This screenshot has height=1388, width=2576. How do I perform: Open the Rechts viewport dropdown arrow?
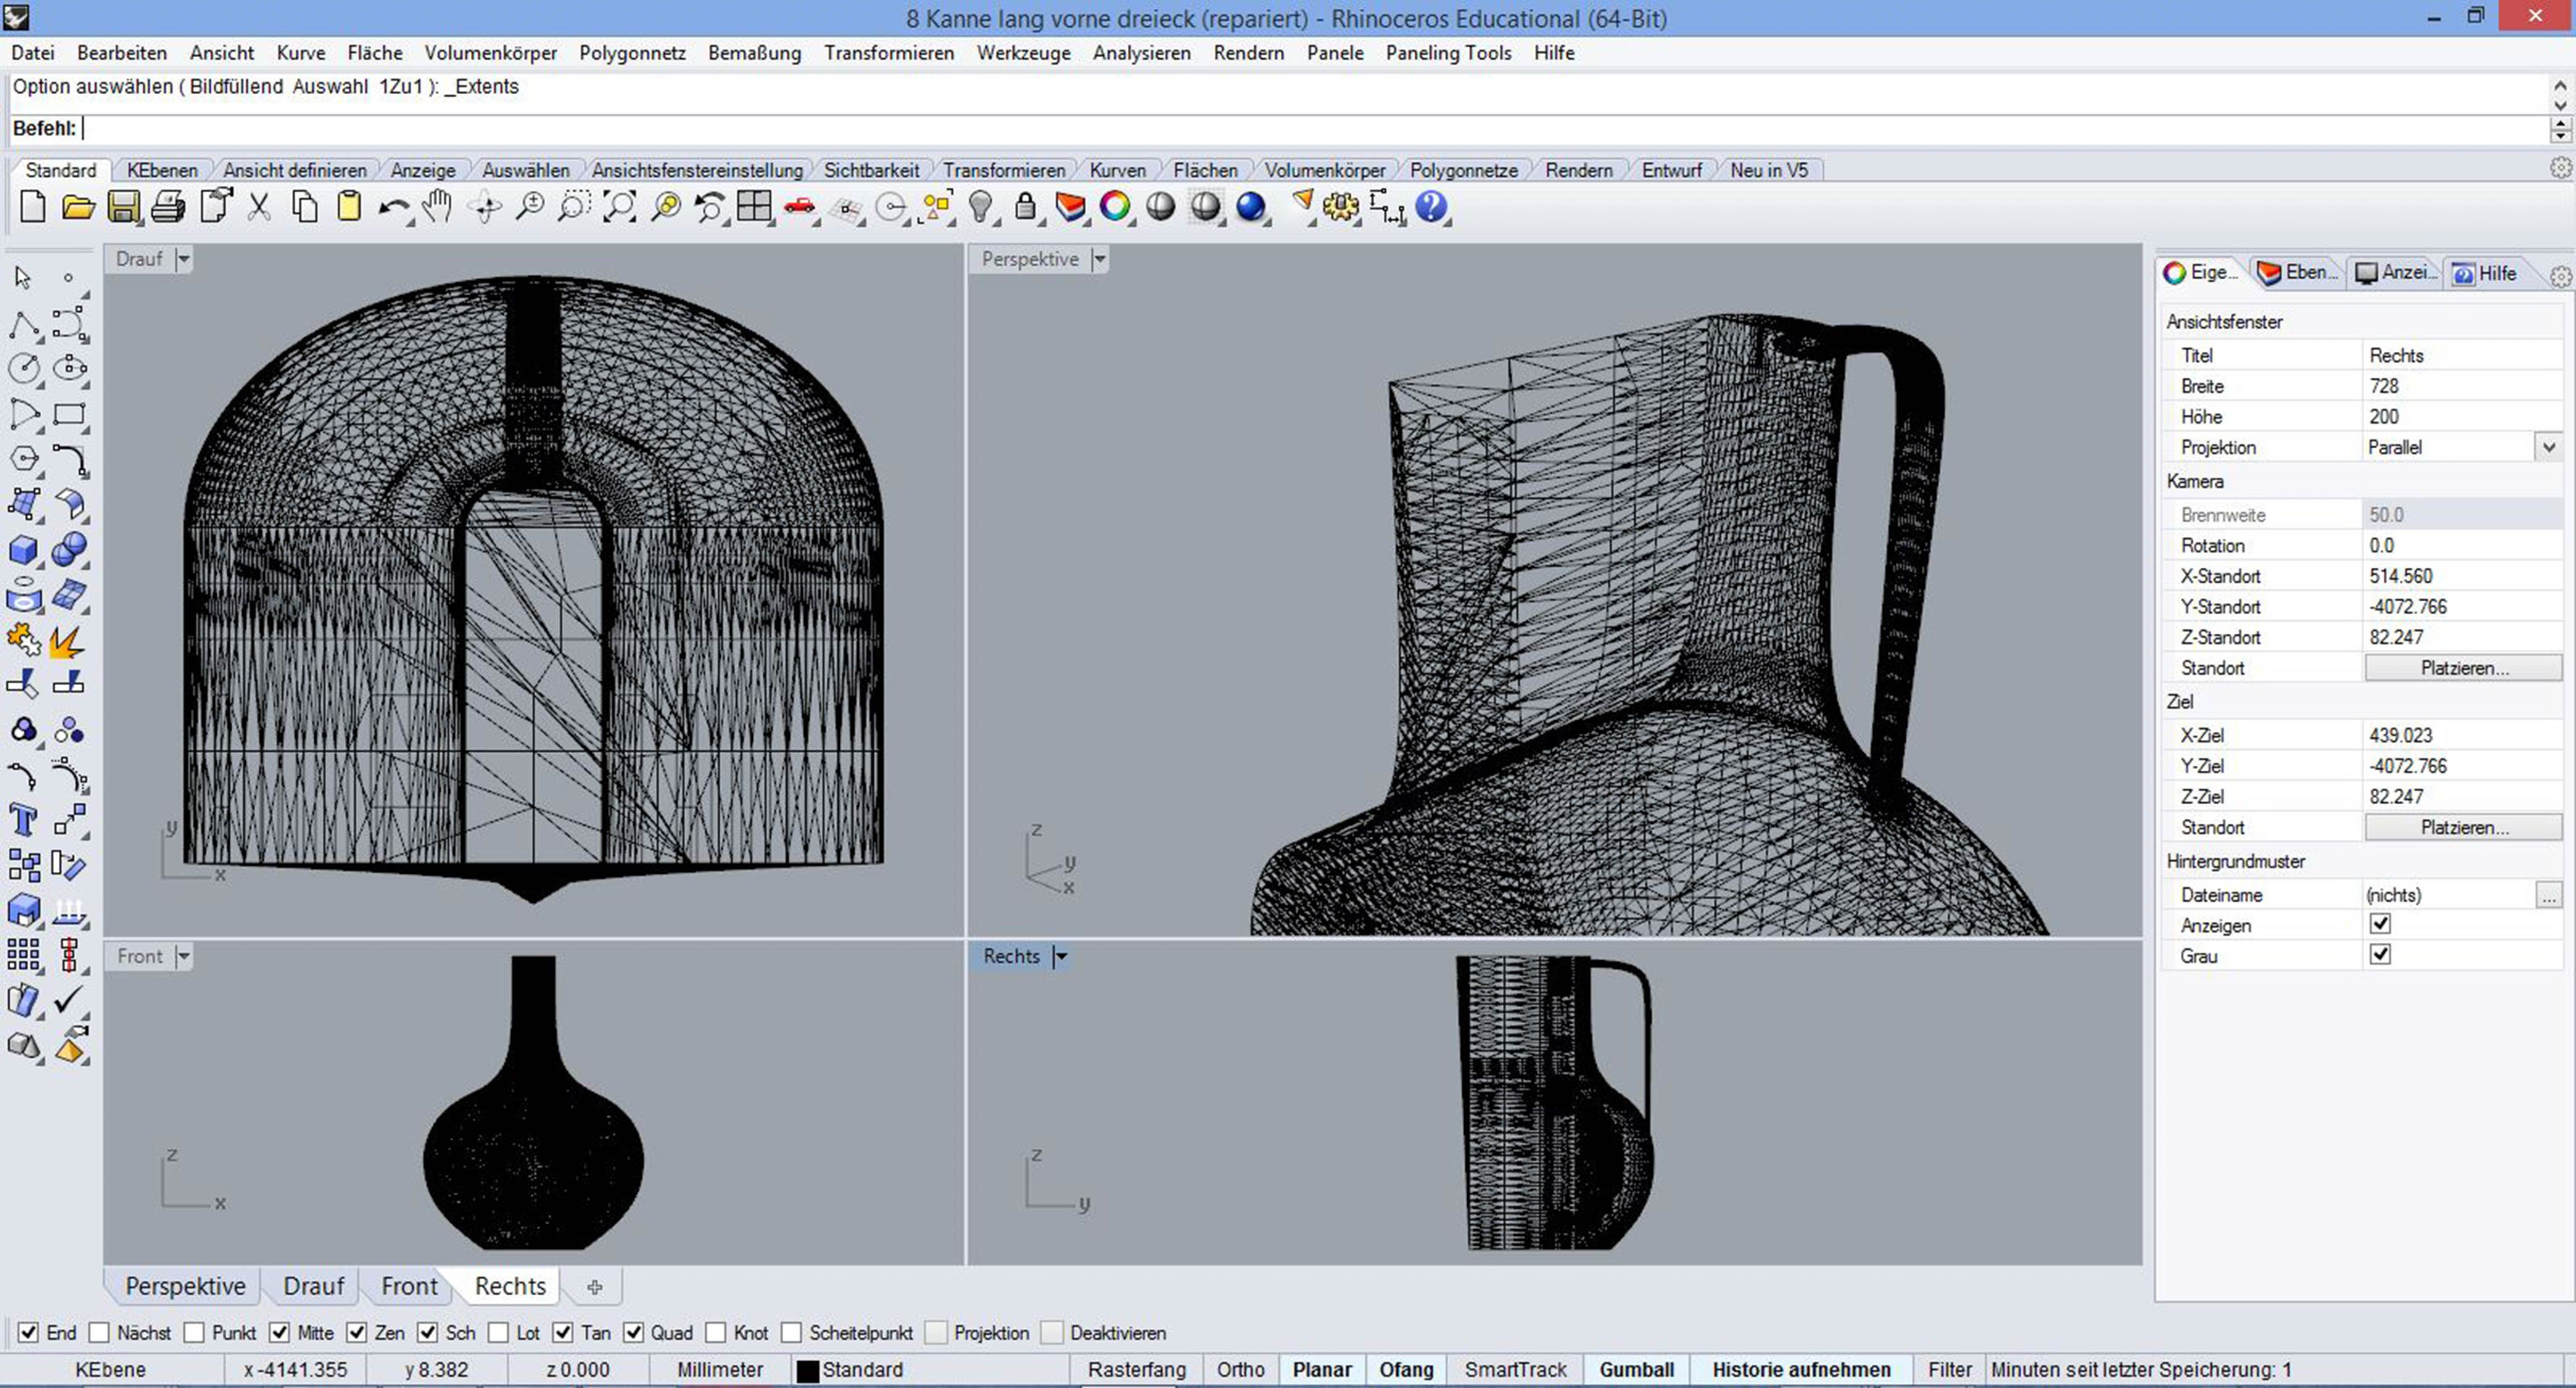1060,956
